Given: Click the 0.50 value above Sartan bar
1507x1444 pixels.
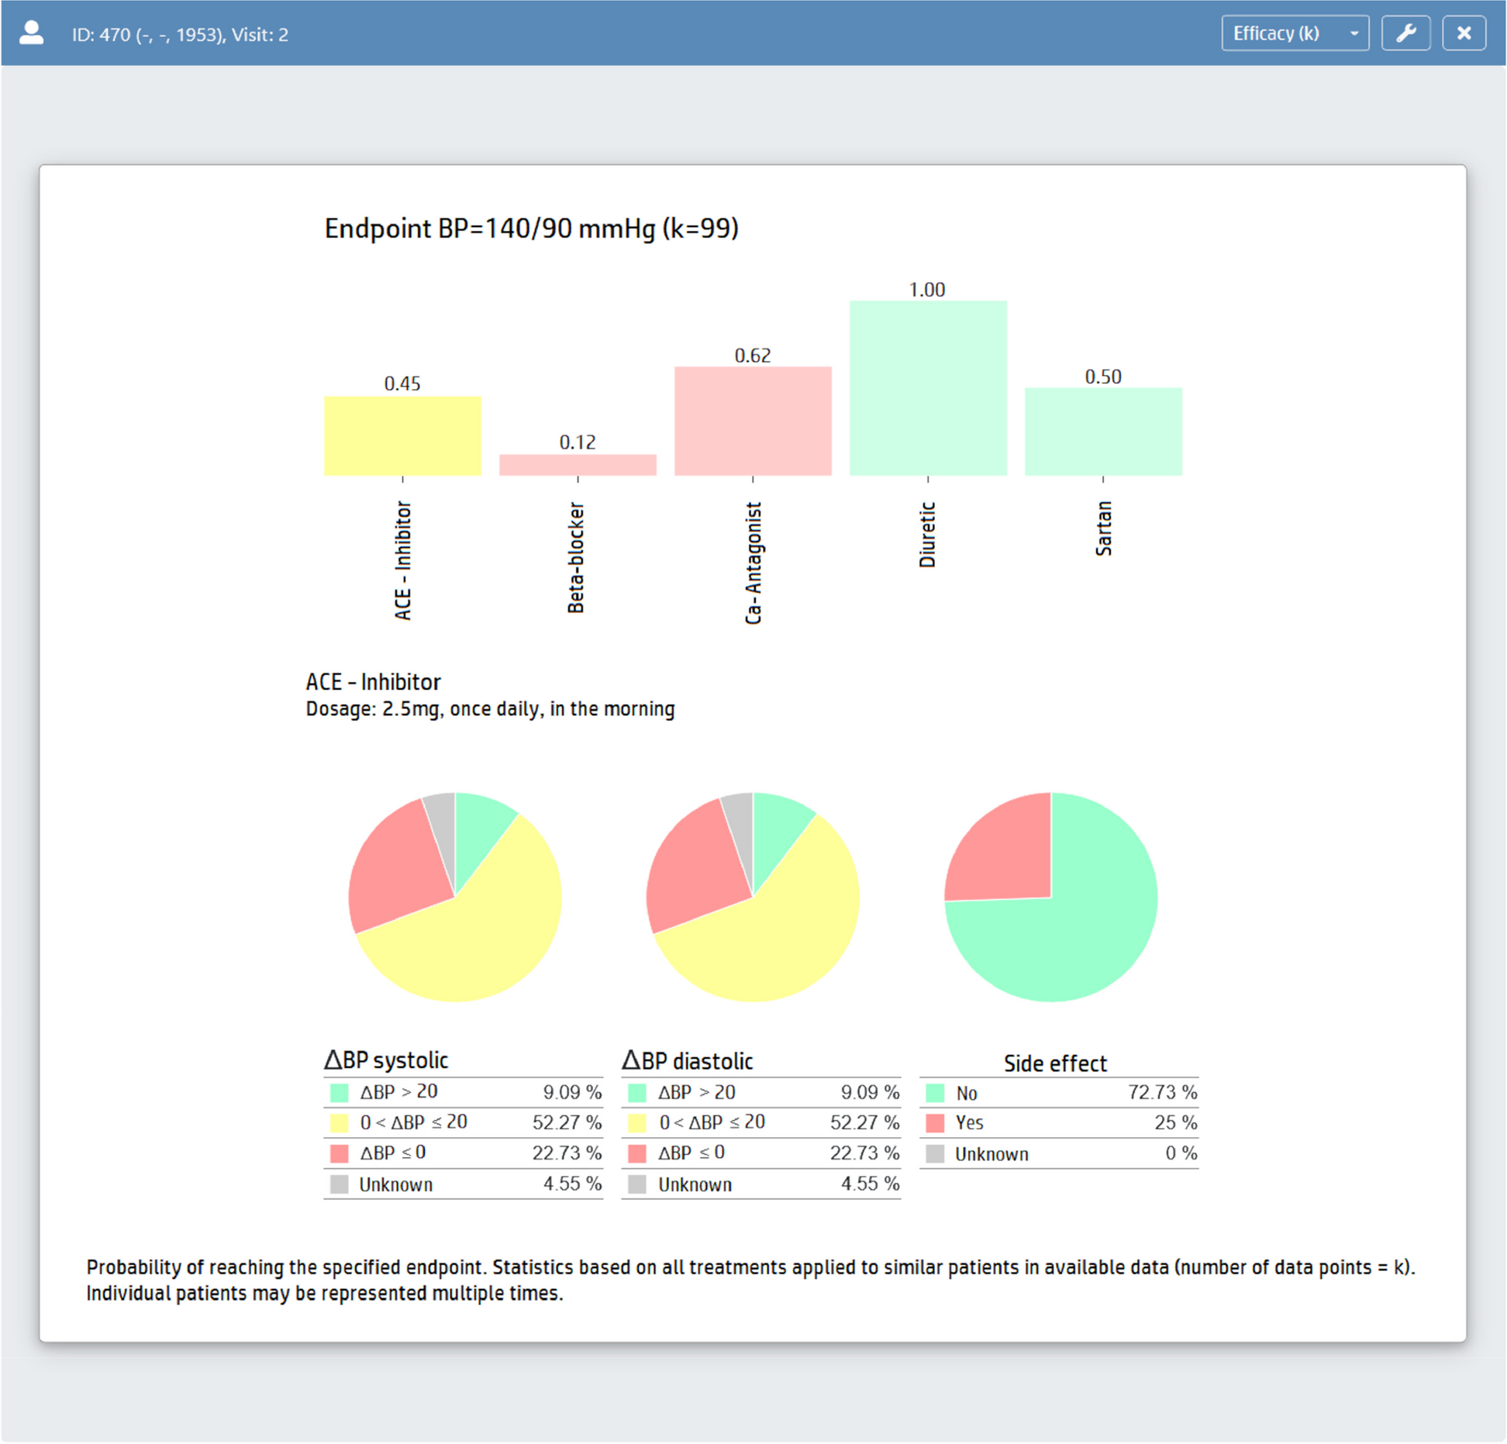Looking at the screenshot, I should [x=1102, y=376].
